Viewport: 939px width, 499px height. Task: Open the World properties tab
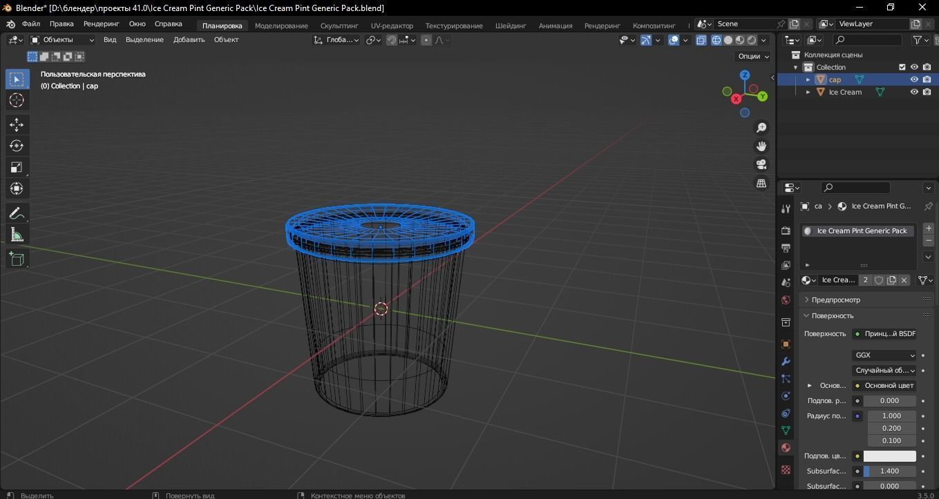tap(786, 300)
